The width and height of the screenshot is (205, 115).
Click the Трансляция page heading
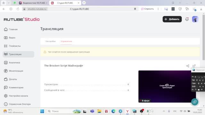52,29
